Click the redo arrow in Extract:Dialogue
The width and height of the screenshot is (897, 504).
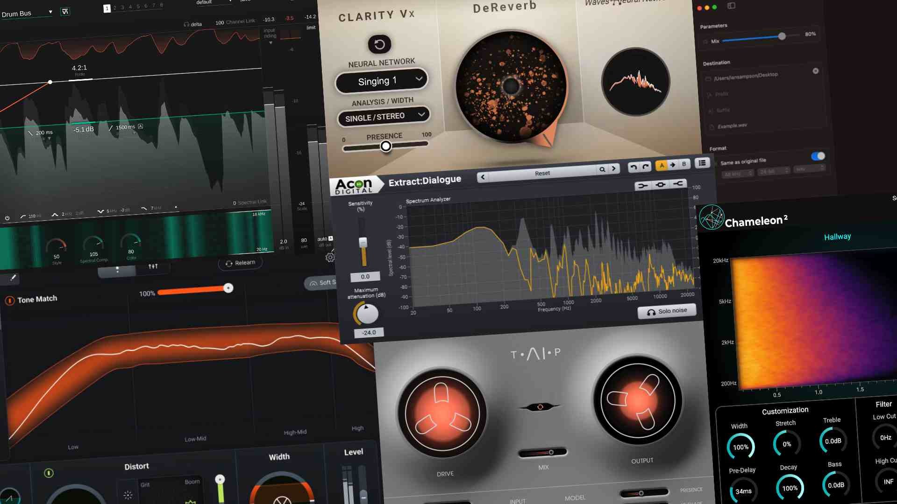tap(646, 166)
